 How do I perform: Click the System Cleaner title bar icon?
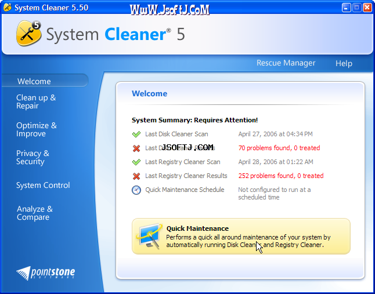coord(8,8)
